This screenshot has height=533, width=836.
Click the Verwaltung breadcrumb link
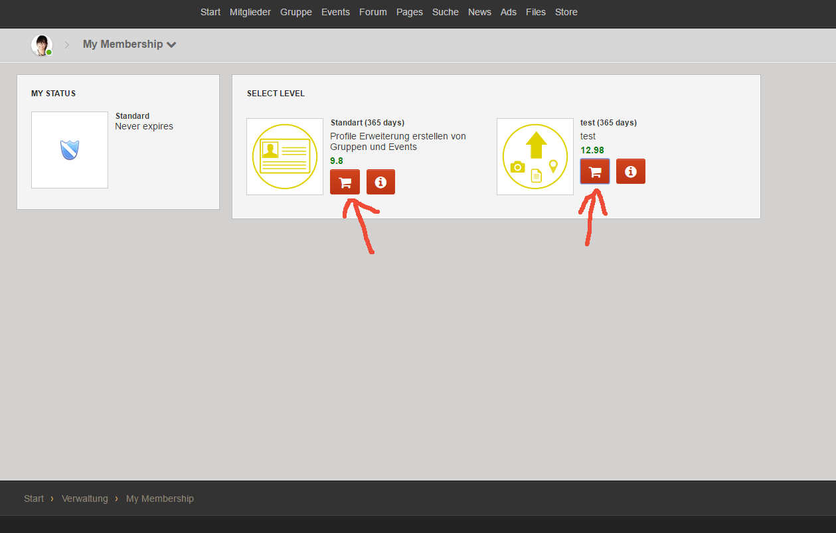click(x=85, y=498)
